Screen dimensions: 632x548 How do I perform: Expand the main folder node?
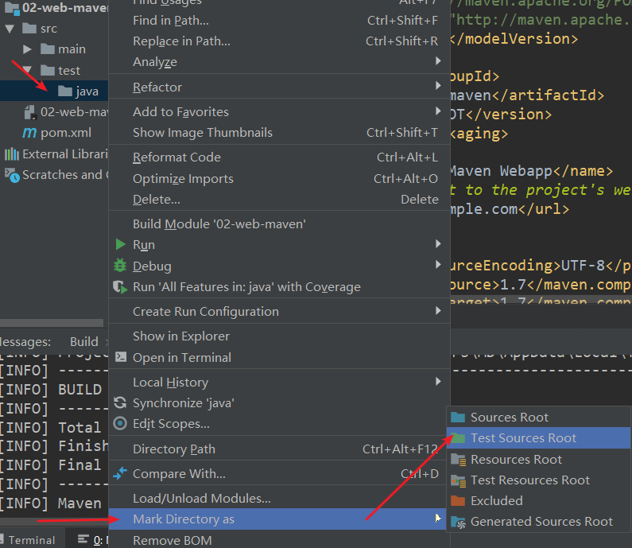[x=28, y=49]
